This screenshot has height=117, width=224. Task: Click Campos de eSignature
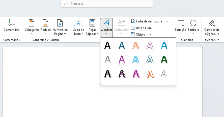coord(212,27)
